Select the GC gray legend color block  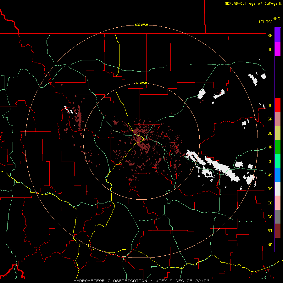click(278, 217)
